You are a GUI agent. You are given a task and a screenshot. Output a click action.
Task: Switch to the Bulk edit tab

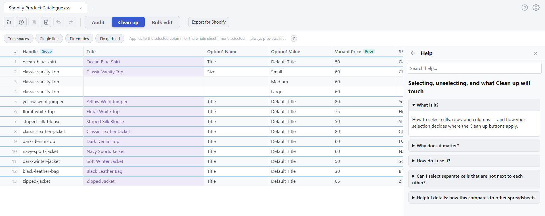point(162,22)
